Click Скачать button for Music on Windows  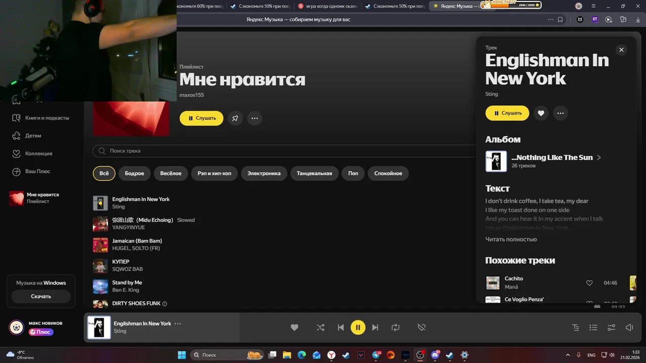(41, 296)
